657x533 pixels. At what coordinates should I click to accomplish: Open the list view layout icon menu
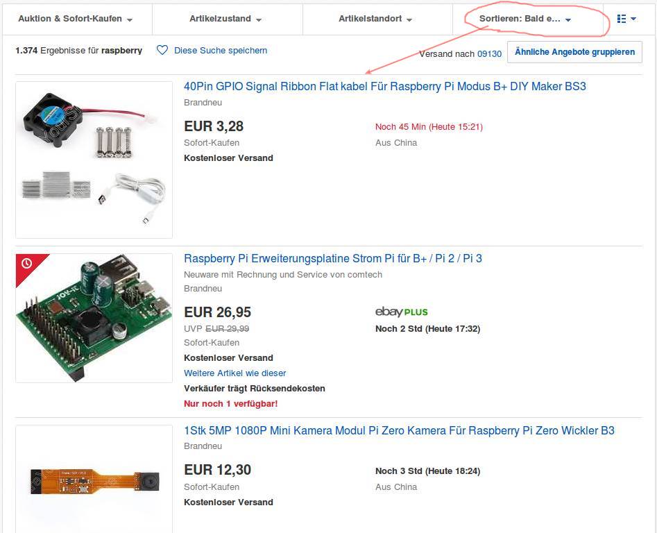(626, 19)
